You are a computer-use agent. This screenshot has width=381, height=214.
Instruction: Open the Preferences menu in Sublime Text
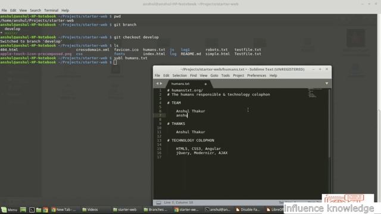pyautogui.click(x=257, y=75)
